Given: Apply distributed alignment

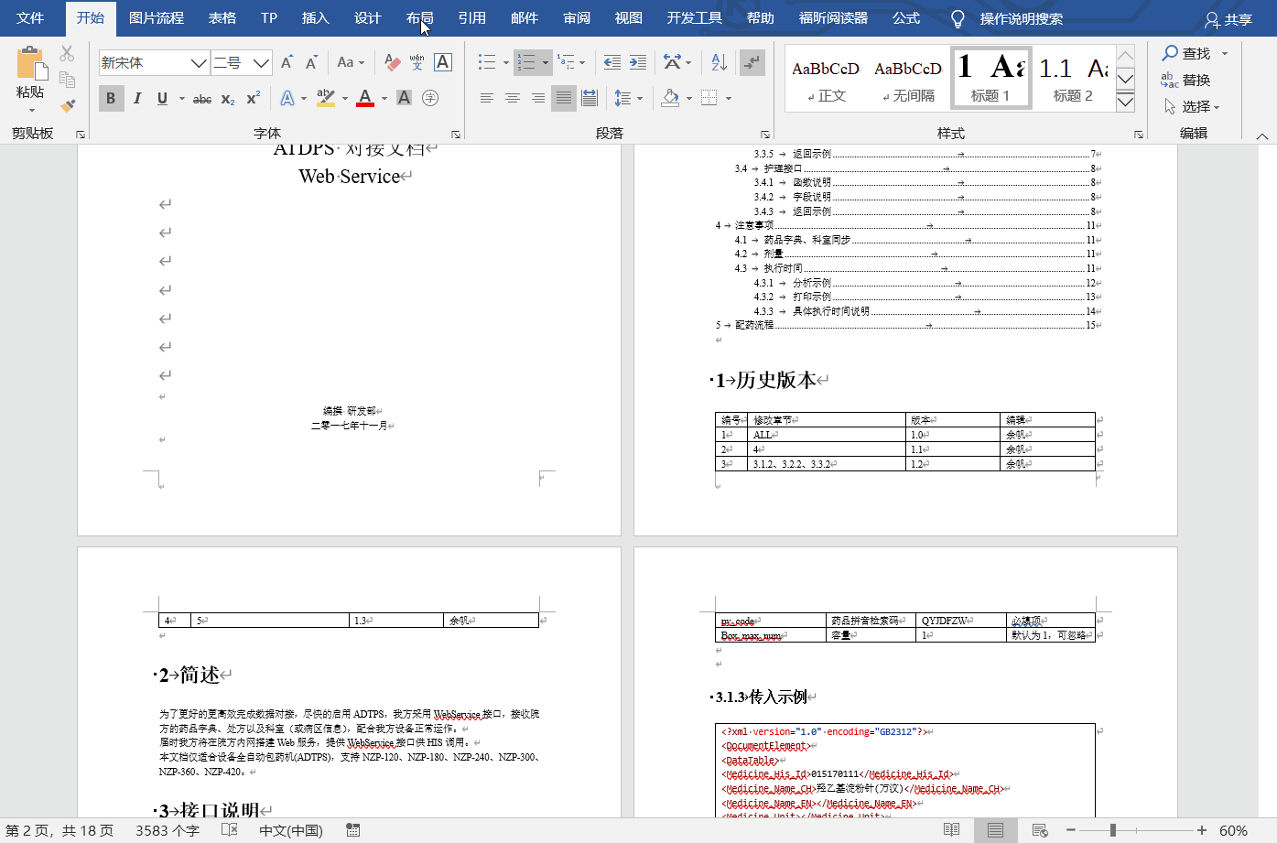Looking at the screenshot, I should tap(590, 98).
